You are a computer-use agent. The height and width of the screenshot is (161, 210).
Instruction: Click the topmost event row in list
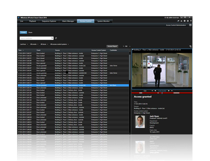[73, 54]
